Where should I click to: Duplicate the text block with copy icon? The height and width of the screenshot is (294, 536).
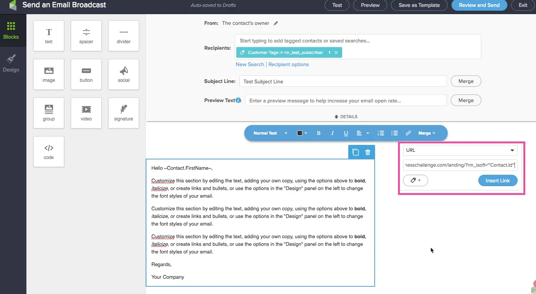[x=356, y=152]
